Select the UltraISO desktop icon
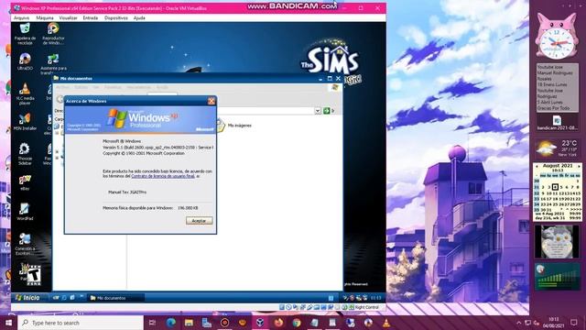The height and width of the screenshot is (330, 586). point(25,62)
